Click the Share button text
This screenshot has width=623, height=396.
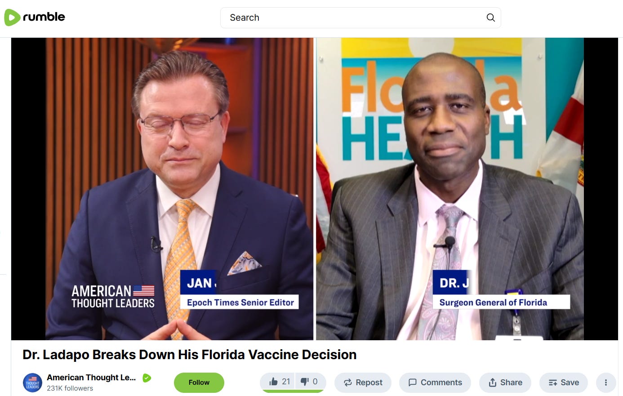click(511, 383)
